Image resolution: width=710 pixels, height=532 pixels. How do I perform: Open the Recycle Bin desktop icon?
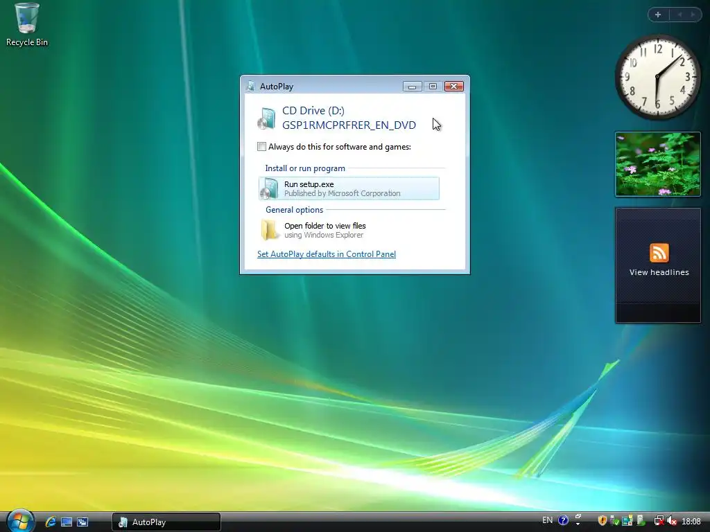pos(27,24)
